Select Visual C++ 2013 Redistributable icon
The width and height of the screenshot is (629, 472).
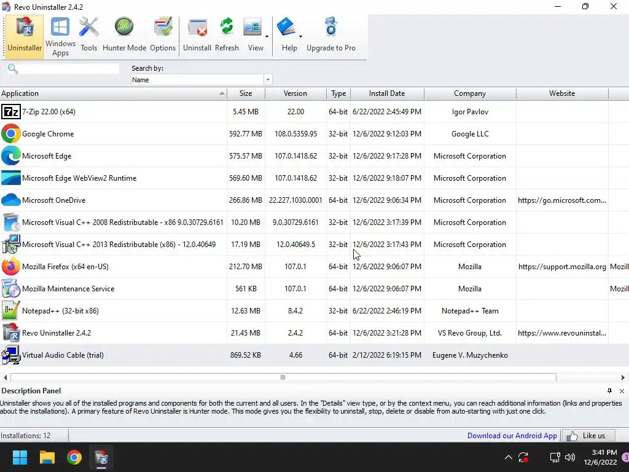[11, 244]
